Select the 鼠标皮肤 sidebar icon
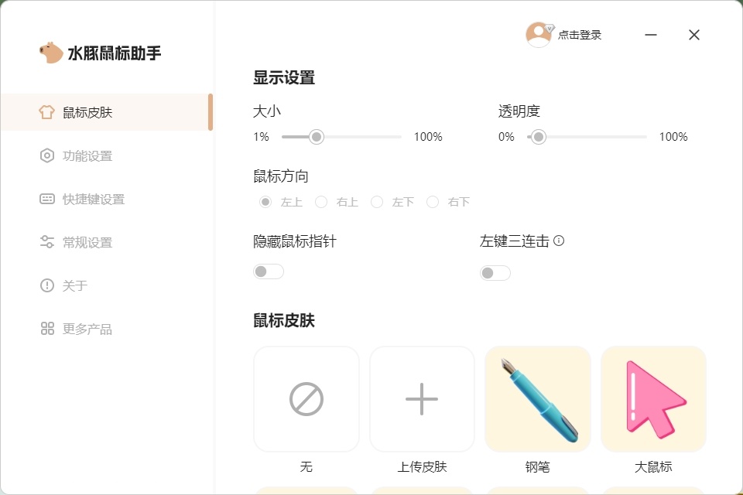743x495 pixels. (48, 111)
